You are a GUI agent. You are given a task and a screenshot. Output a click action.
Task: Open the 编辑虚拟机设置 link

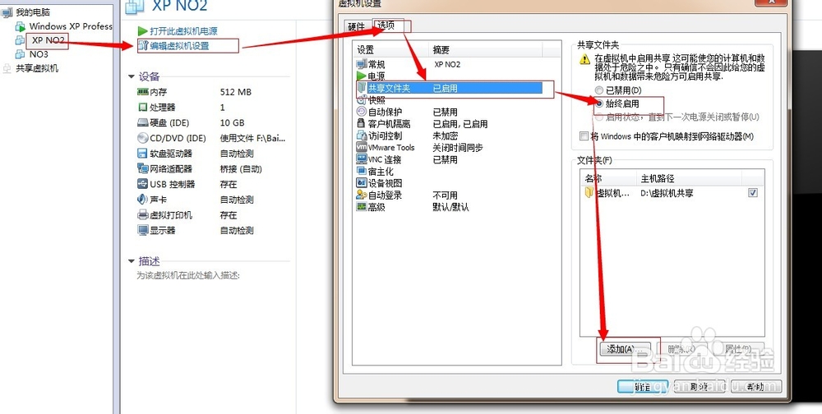[179, 46]
